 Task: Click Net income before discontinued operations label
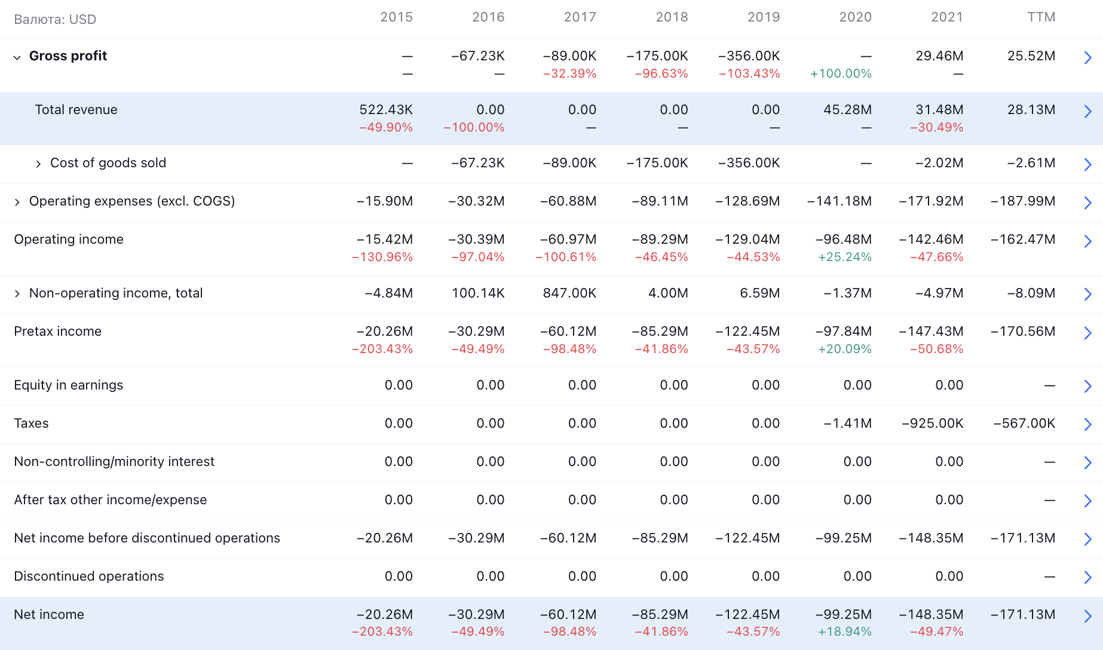(x=147, y=538)
